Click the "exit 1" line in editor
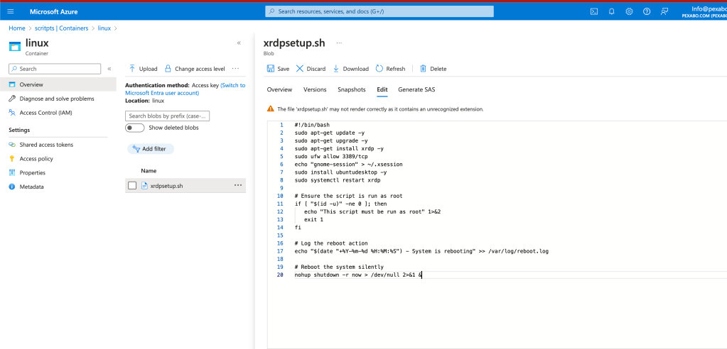Viewport: 727px width, 349px height. [x=313, y=219]
